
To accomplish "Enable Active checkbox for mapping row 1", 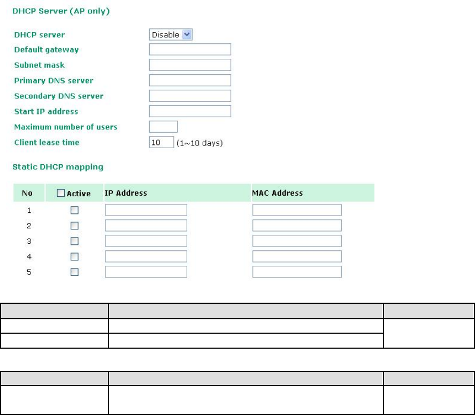I will pos(74,210).
